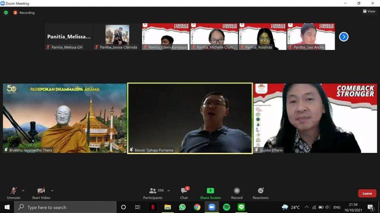Click muted mic icon on Panitia_Janice Clarinda
380x213 pixels.
pos(97,47)
